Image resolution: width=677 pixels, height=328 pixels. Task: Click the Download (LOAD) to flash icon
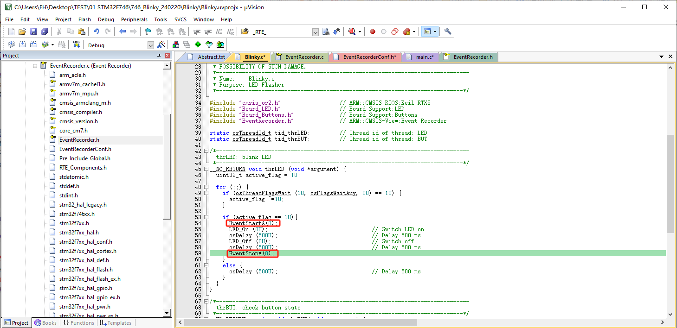tap(77, 44)
